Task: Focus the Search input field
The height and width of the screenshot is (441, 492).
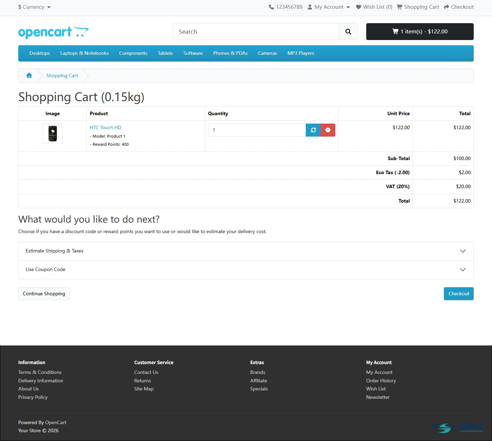Action: pyautogui.click(x=256, y=32)
